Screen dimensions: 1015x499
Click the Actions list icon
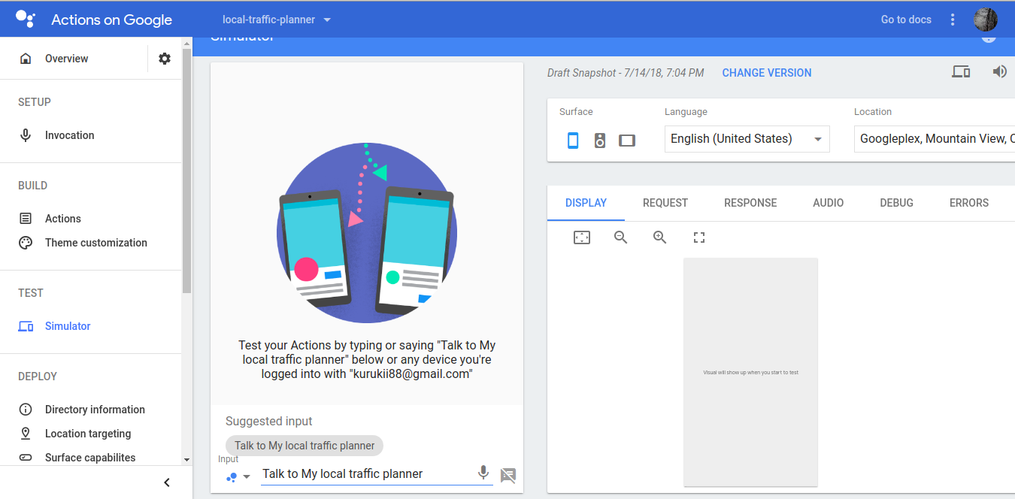[26, 219]
